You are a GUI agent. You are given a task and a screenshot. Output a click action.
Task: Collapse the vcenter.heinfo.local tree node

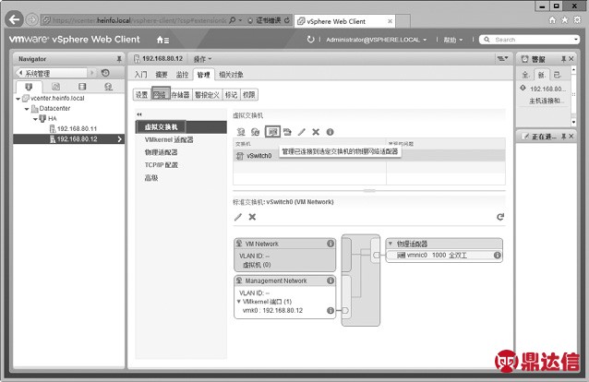pyautogui.click(x=18, y=99)
